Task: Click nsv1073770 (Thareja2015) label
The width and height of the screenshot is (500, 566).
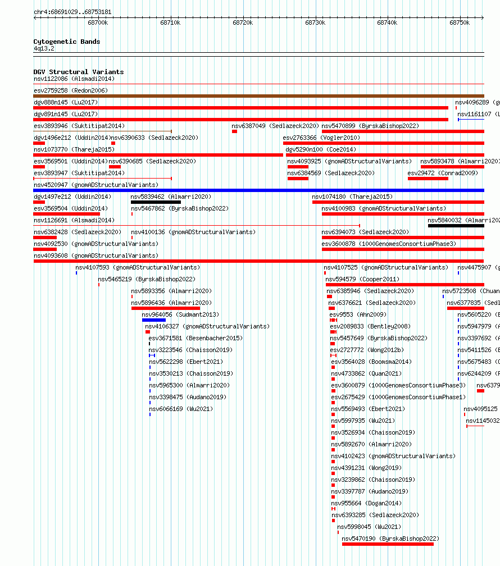Action: point(74,149)
